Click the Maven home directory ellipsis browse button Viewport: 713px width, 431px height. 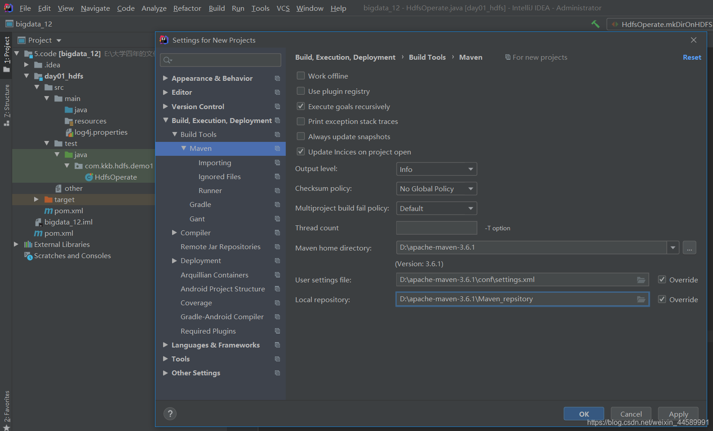pyautogui.click(x=689, y=247)
